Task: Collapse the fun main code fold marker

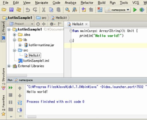Action: coord(71,31)
